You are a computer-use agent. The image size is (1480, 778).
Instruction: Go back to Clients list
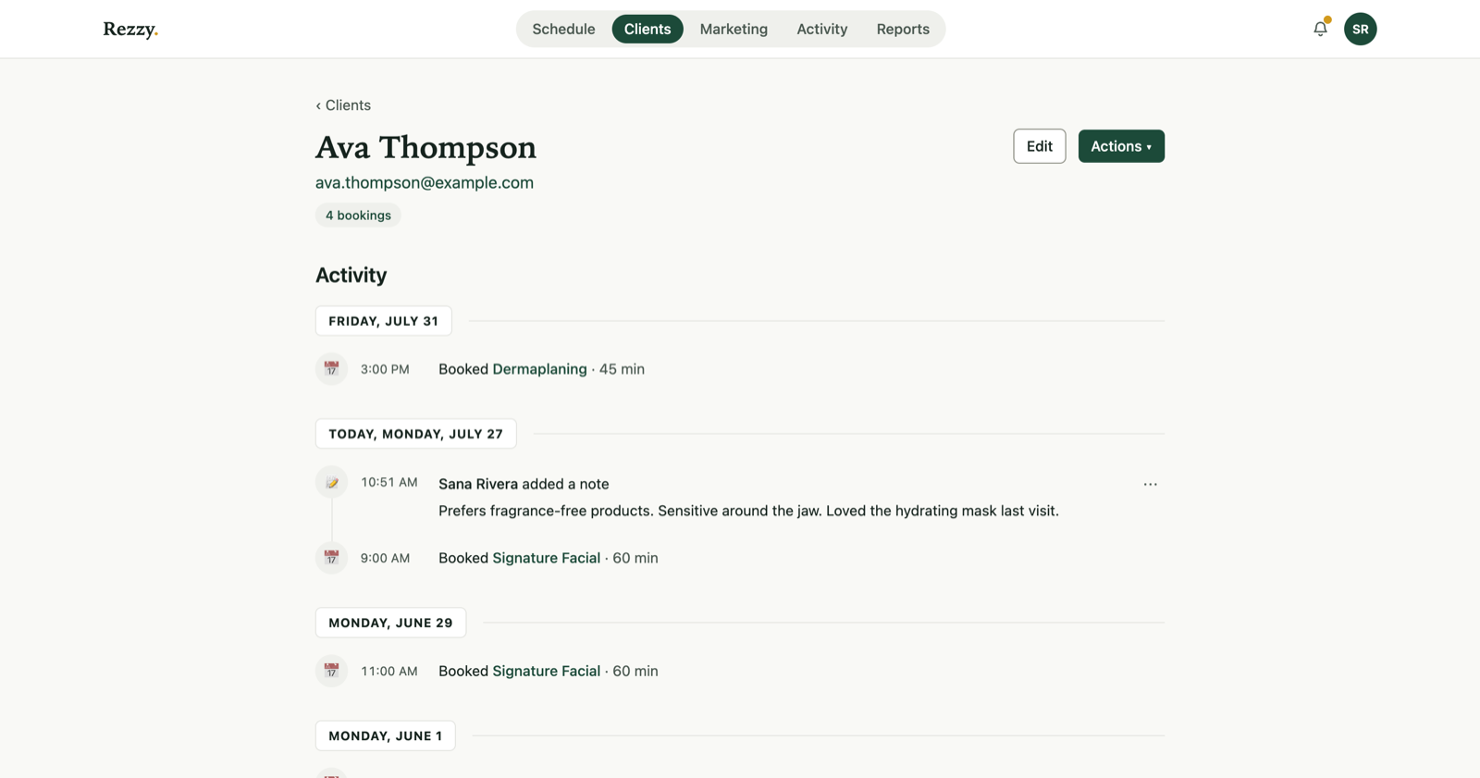pos(343,105)
